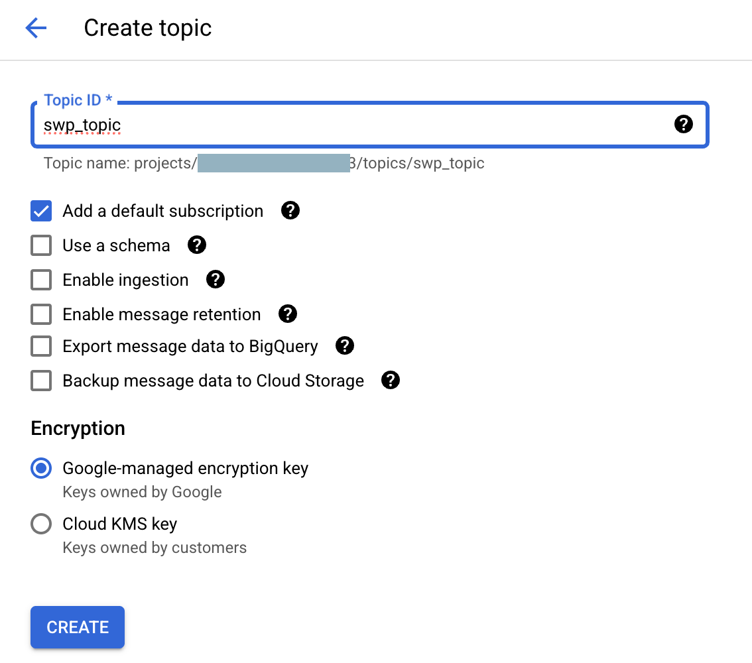
Task: Open help for Use a schema option
Action: click(196, 245)
